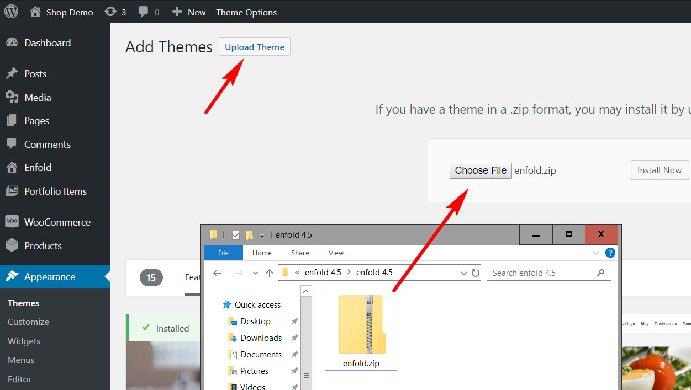691x390 pixels.
Task: Open the quick access toolbar customize dropdown
Action: 262,235
